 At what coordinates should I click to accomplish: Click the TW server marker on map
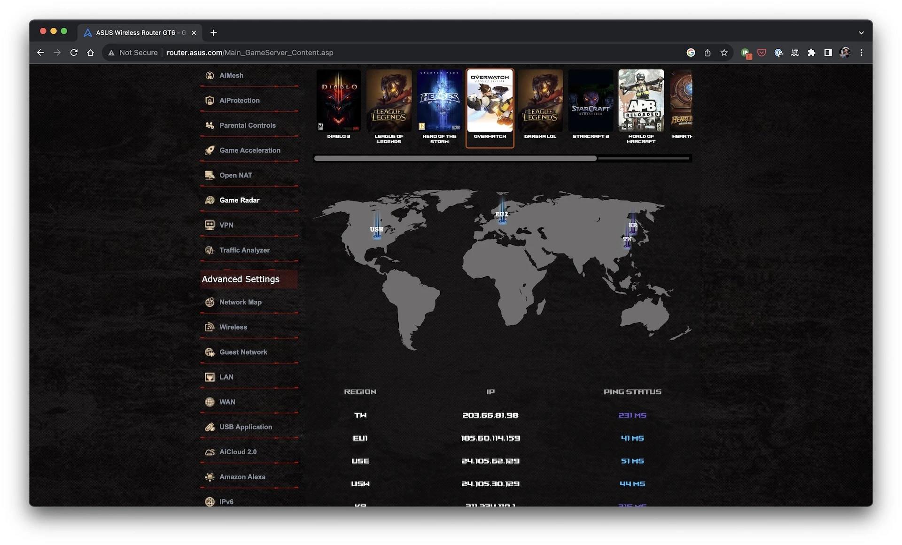pyautogui.click(x=627, y=239)
